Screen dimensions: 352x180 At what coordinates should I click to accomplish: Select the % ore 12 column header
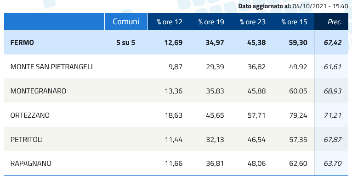coord(170,22)
